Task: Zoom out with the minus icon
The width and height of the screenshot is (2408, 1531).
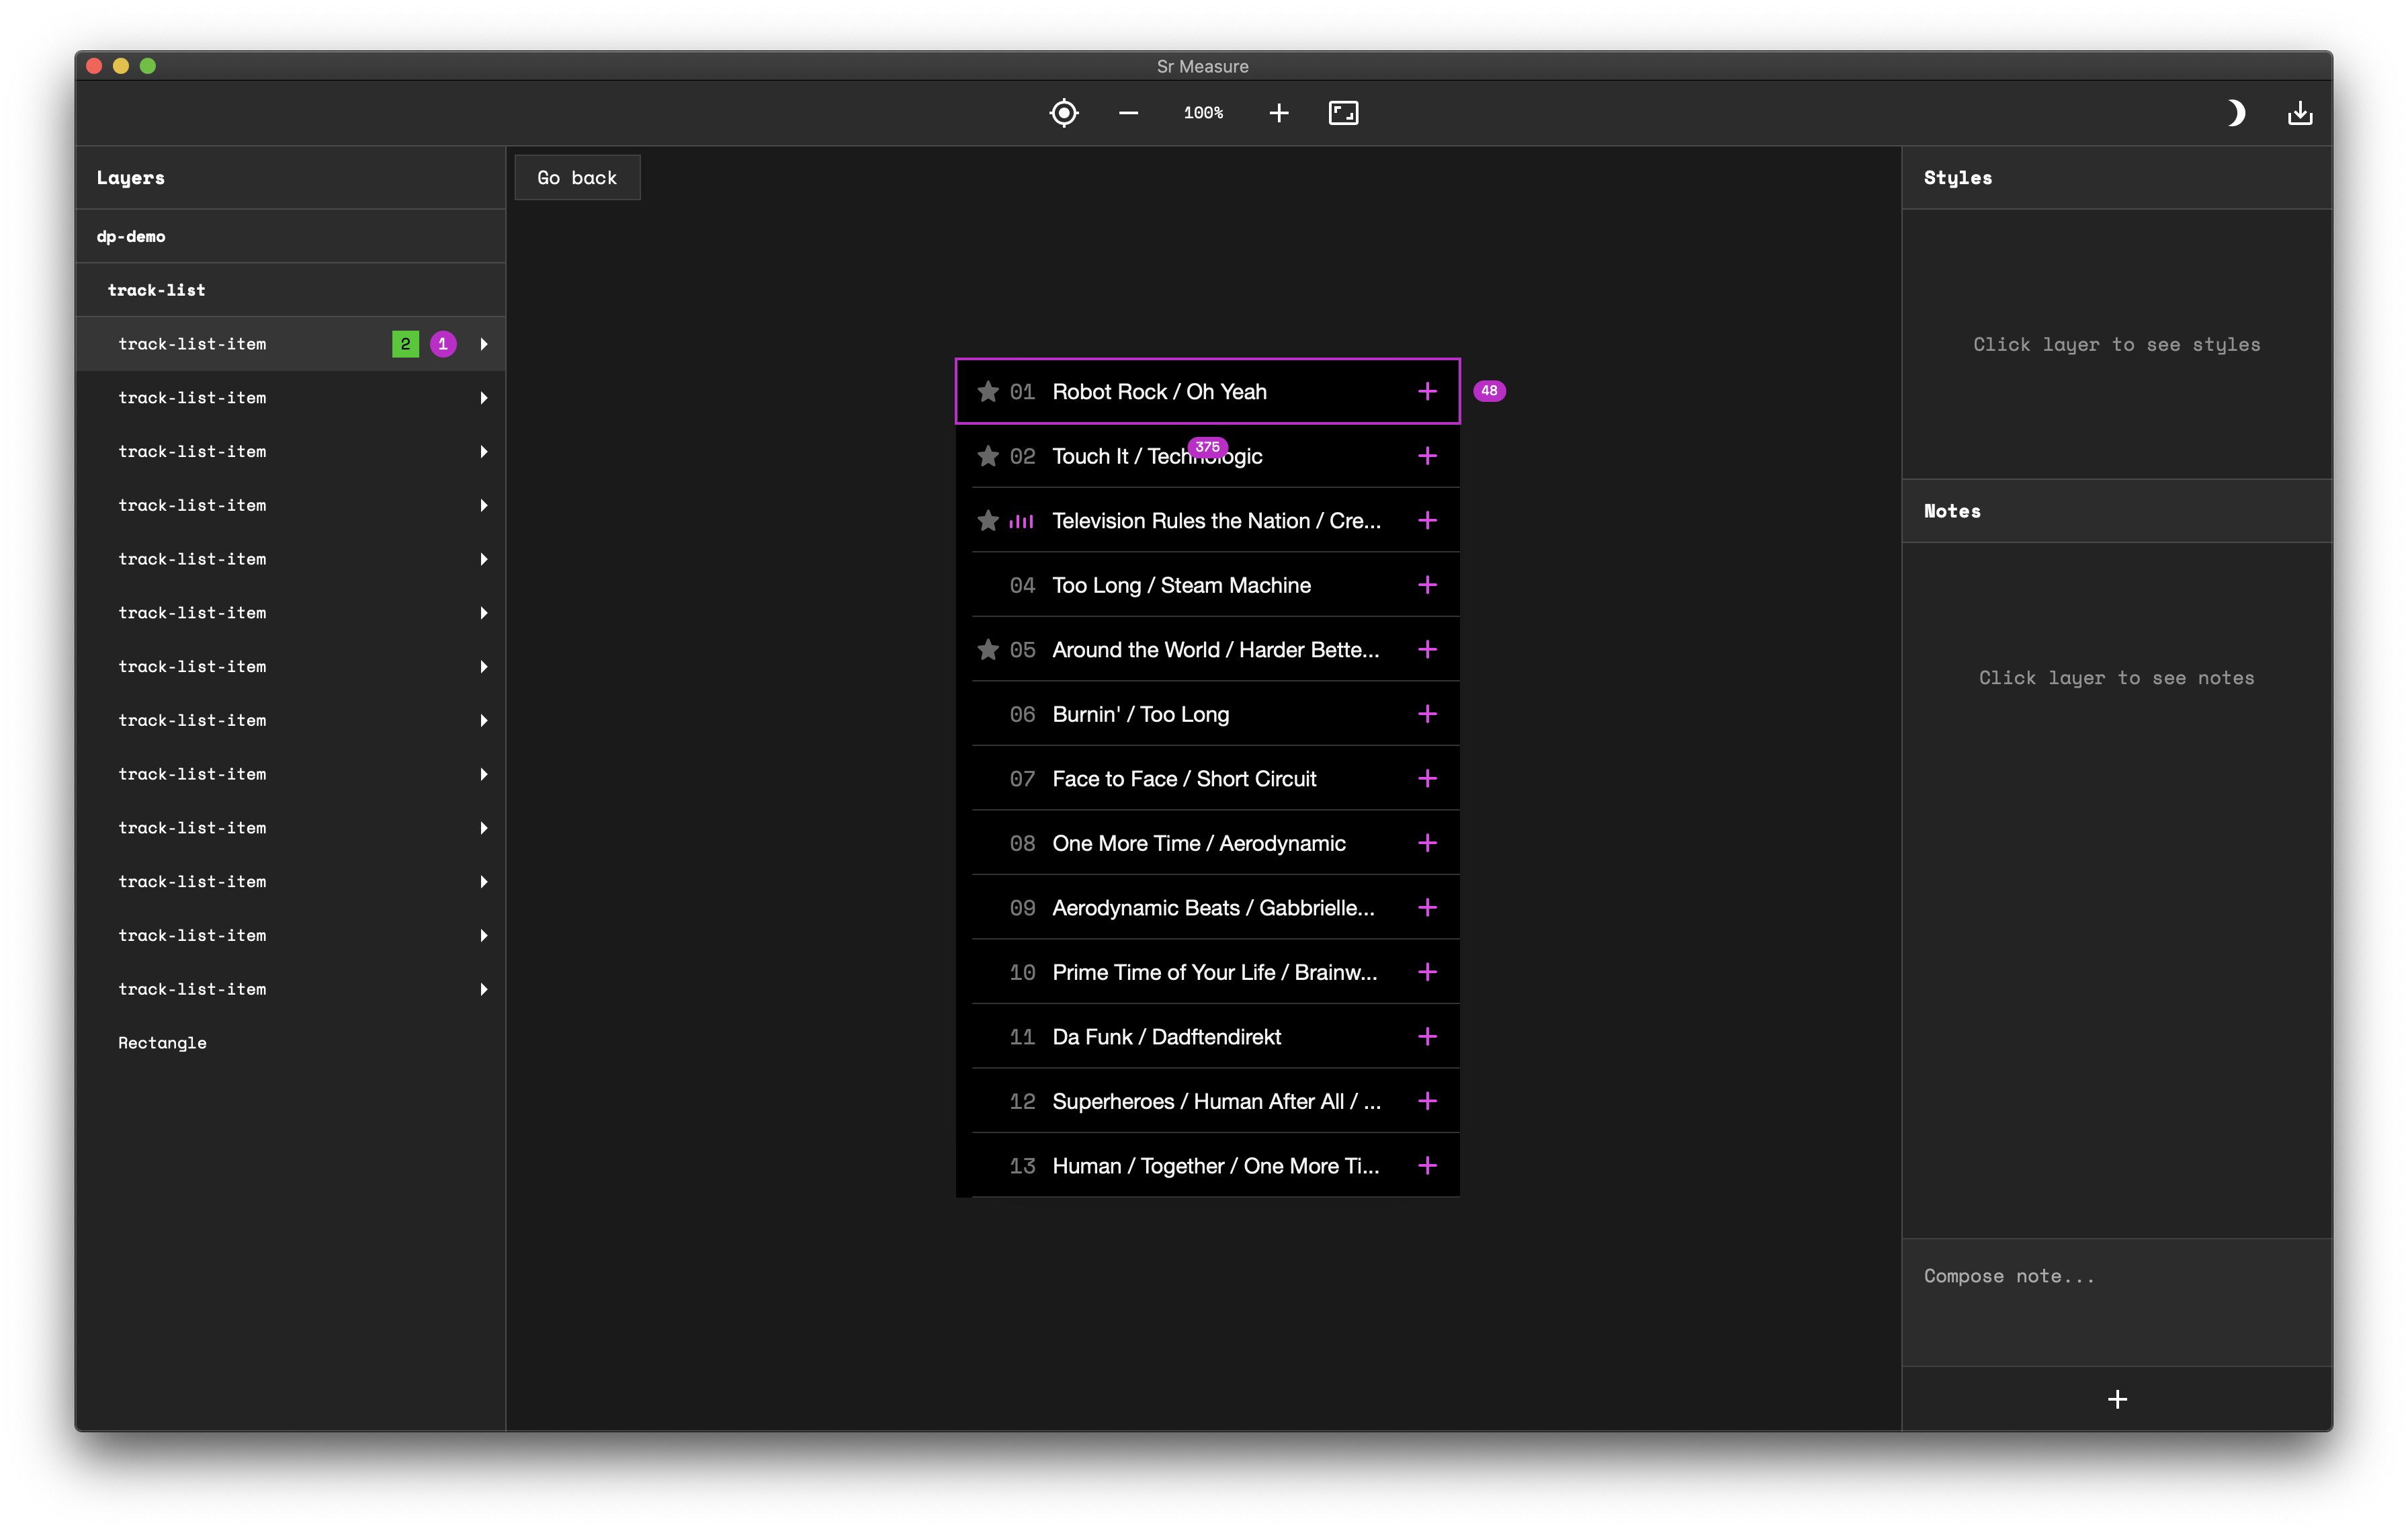Action: click(1128, 113)
